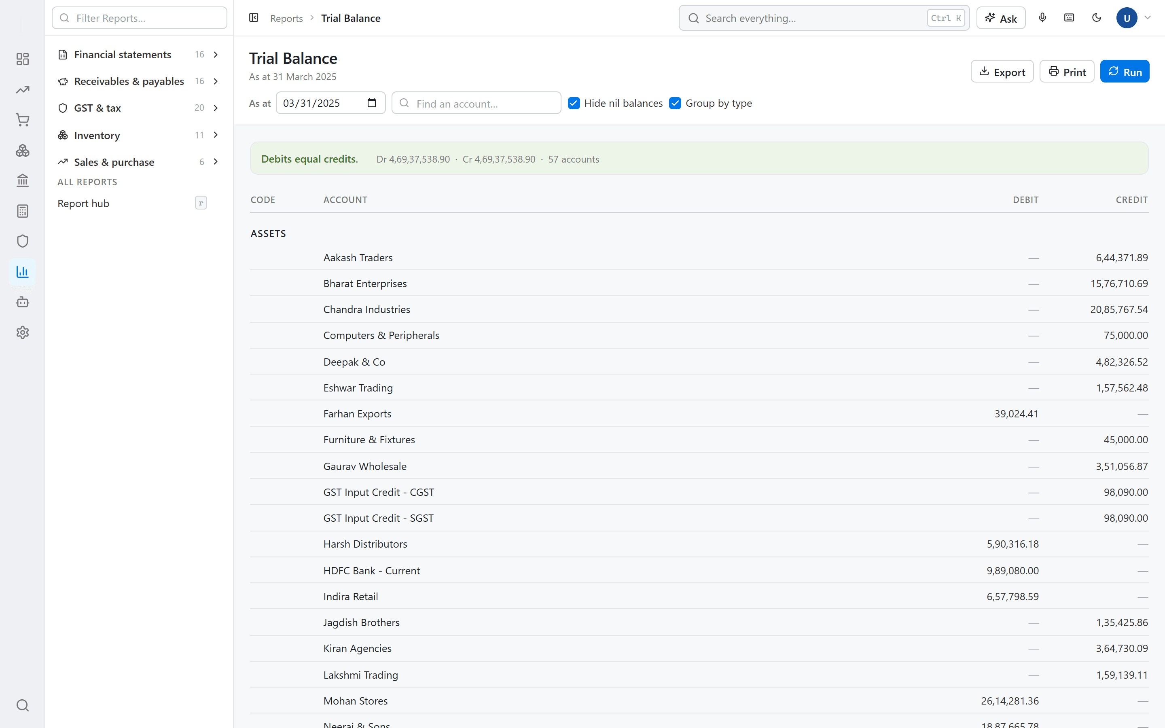
Task: Toggle the sidebar panel collapse icon
Action: click(254, 18)
